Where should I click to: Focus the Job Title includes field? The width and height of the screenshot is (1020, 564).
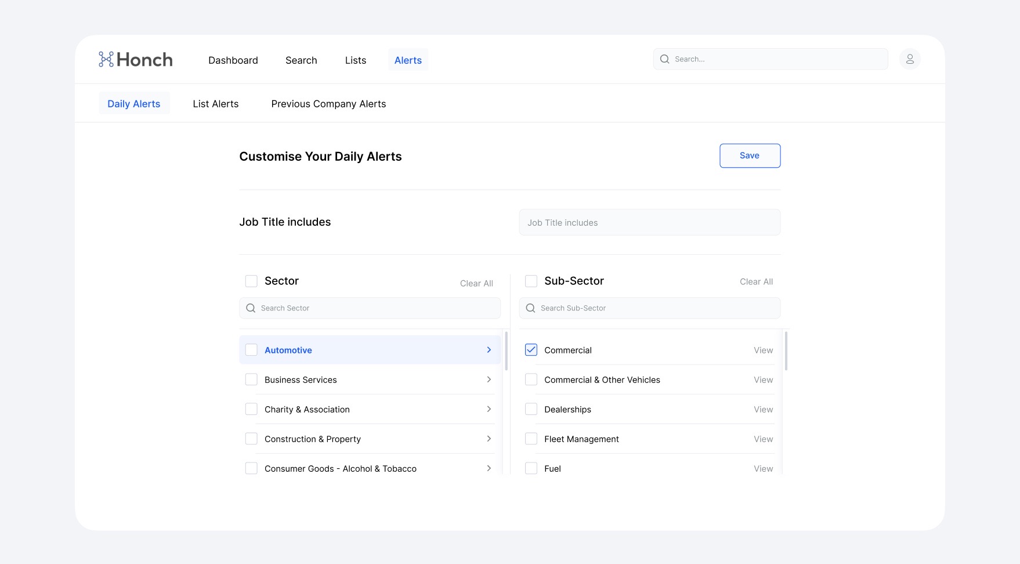click(650, 222)
